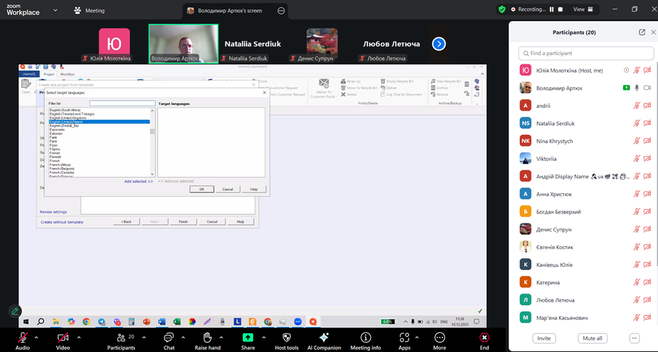Pause the recording in the top bar

(551, 10)
